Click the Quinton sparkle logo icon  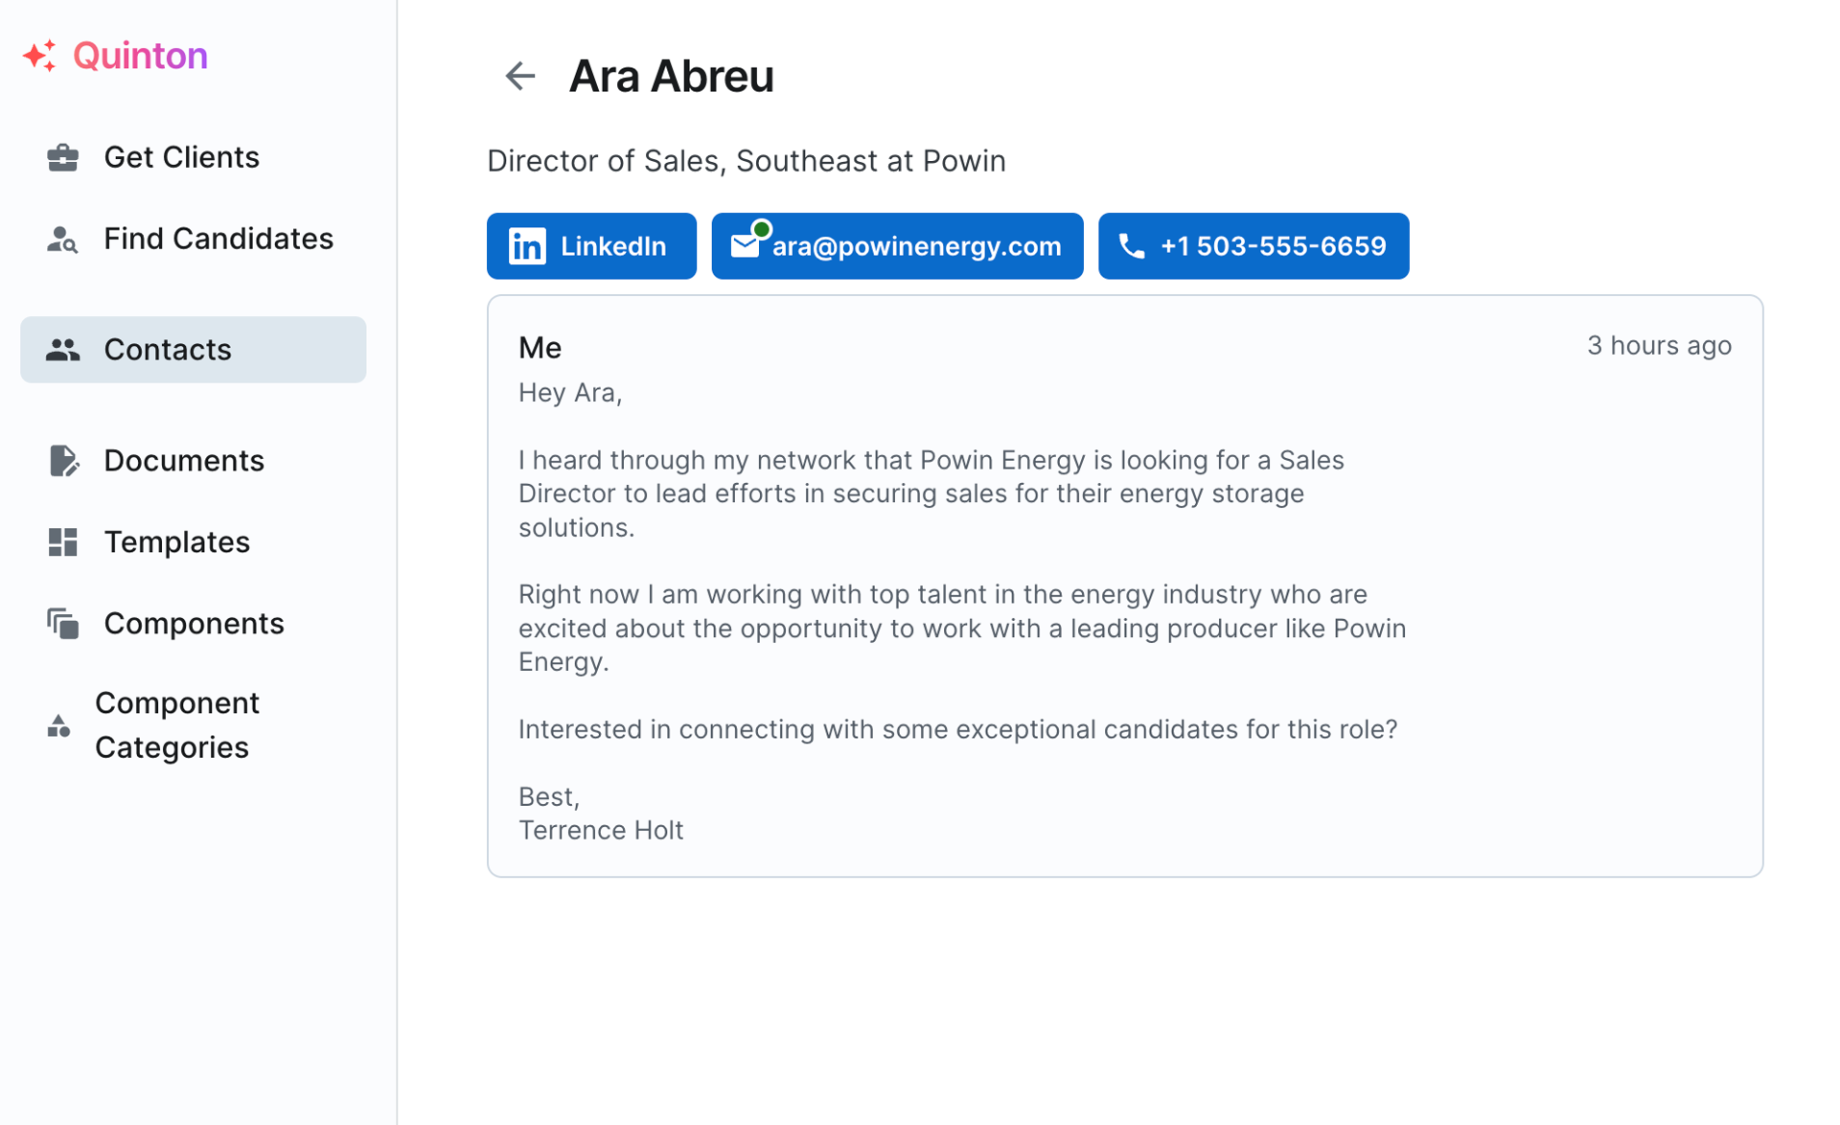click(x=39, y=56)
